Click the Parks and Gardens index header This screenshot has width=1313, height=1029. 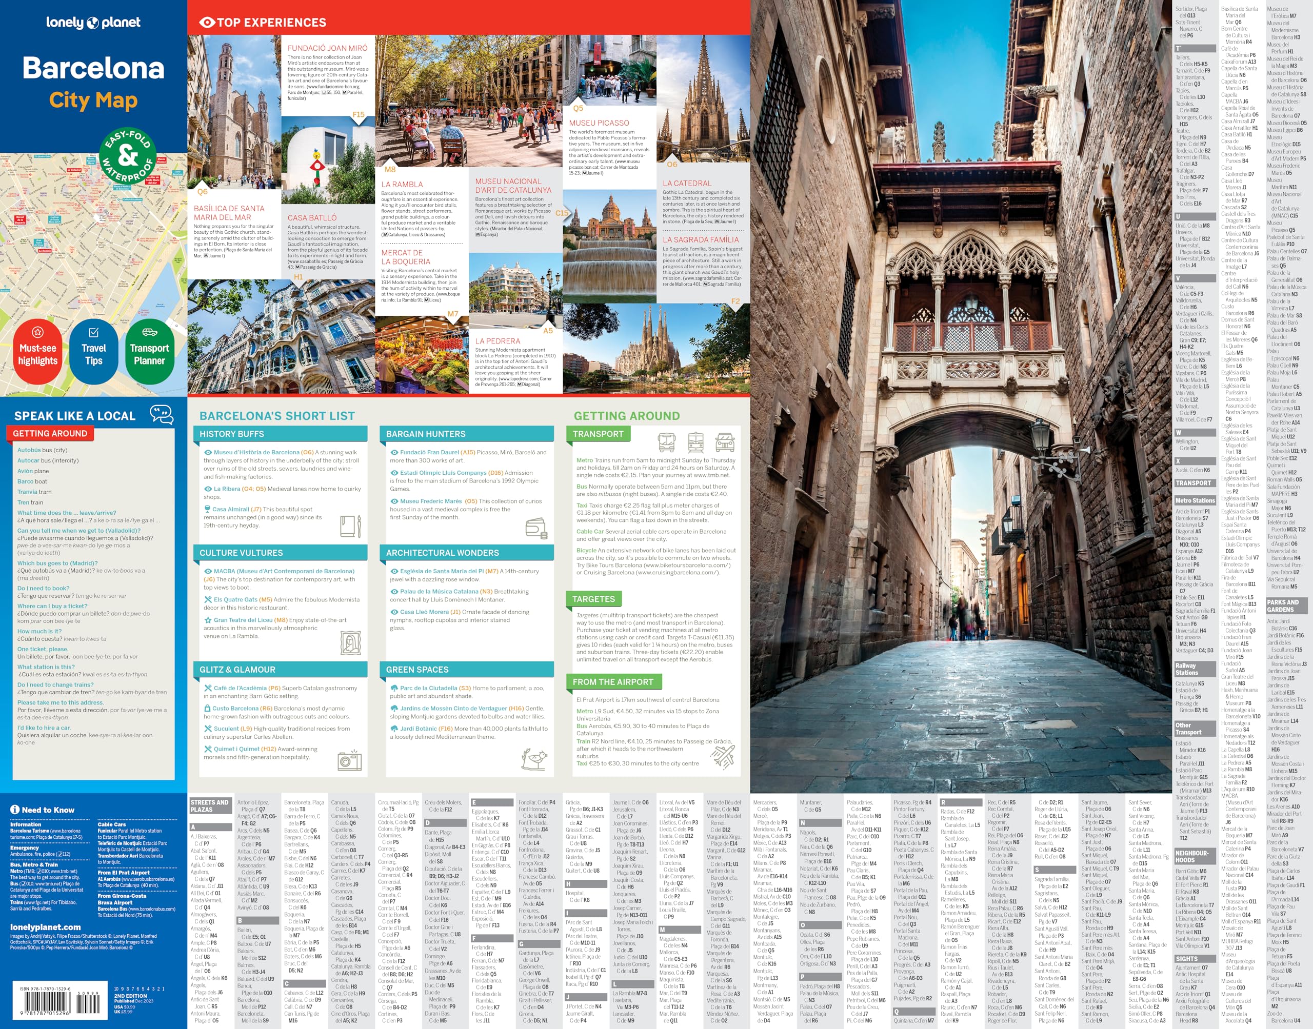(x=1286, y=606)
